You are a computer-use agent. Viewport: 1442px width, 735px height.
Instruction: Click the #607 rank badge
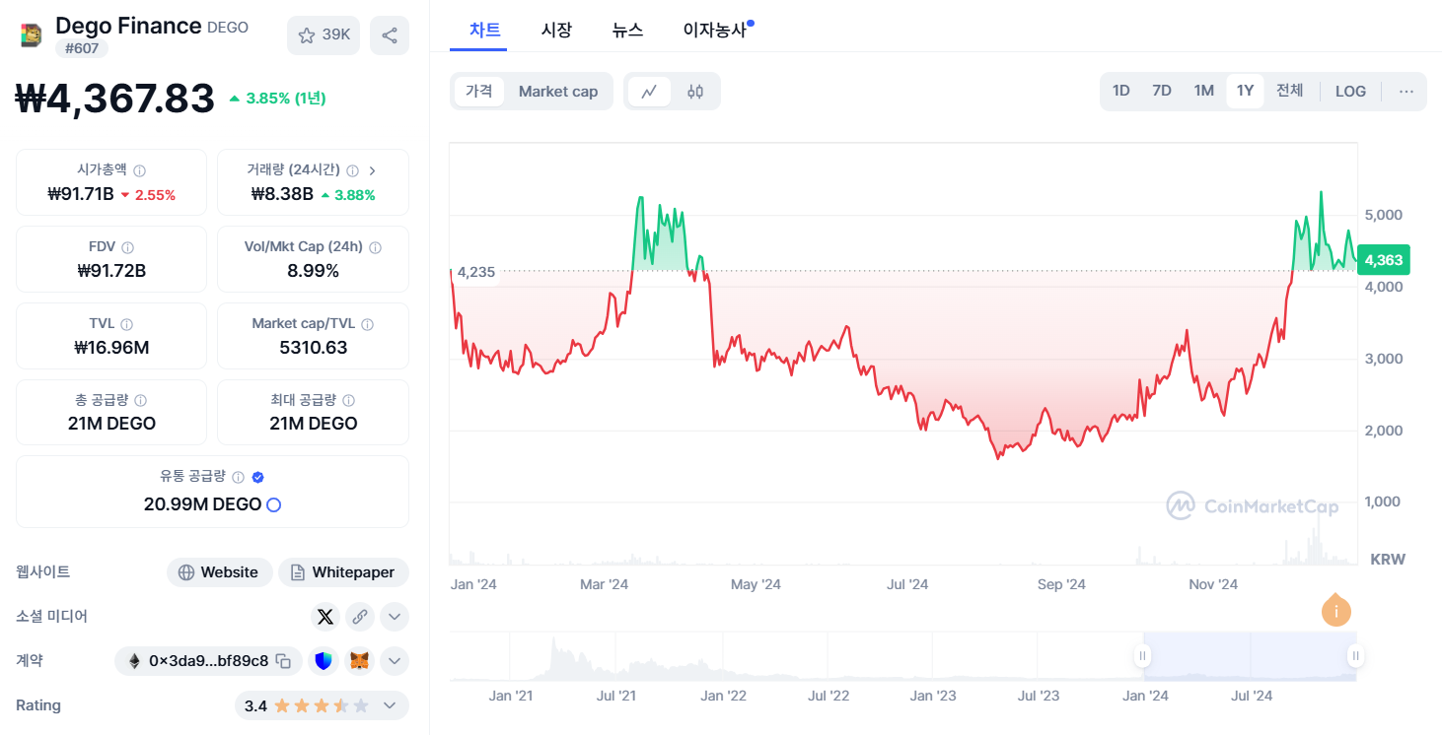[x=82, y=48]
